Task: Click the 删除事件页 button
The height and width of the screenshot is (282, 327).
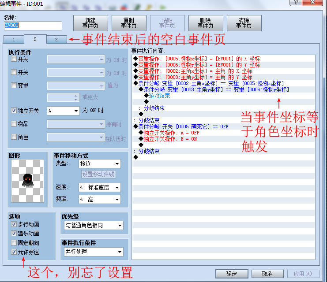Action: [x=206, y=23]
